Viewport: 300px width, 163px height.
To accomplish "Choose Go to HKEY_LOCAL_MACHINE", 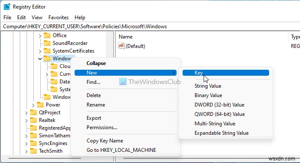I will (x=126, y=150).
